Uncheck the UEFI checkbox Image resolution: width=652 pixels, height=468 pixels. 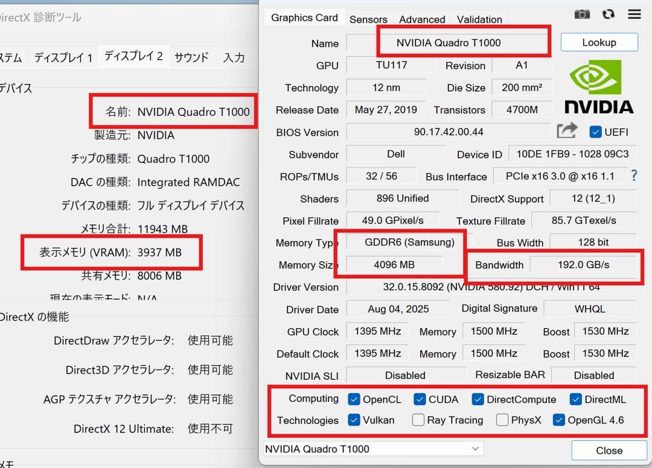click(597, 132)
